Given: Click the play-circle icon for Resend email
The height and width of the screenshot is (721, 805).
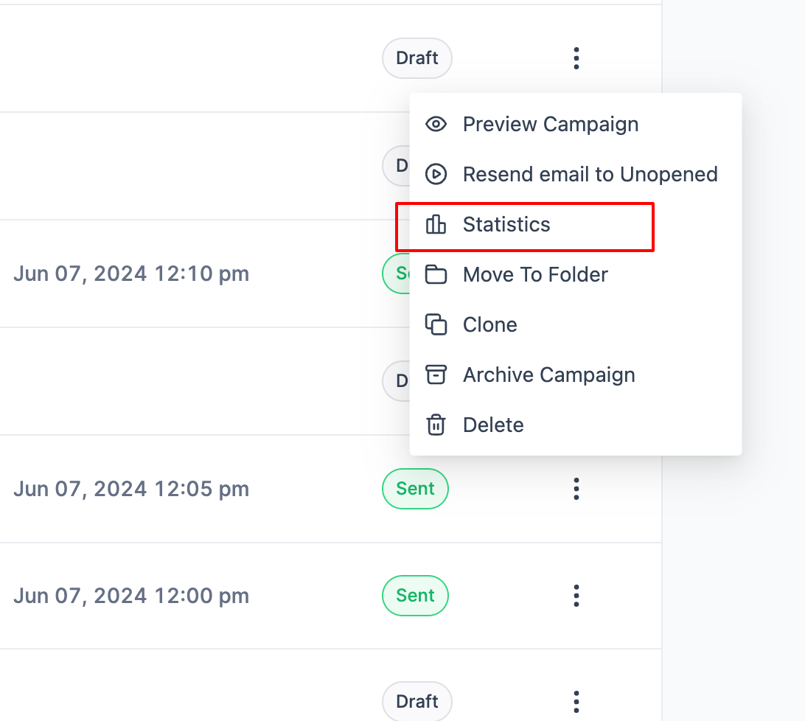Looking at the screenshot, I should coord(436,174).
